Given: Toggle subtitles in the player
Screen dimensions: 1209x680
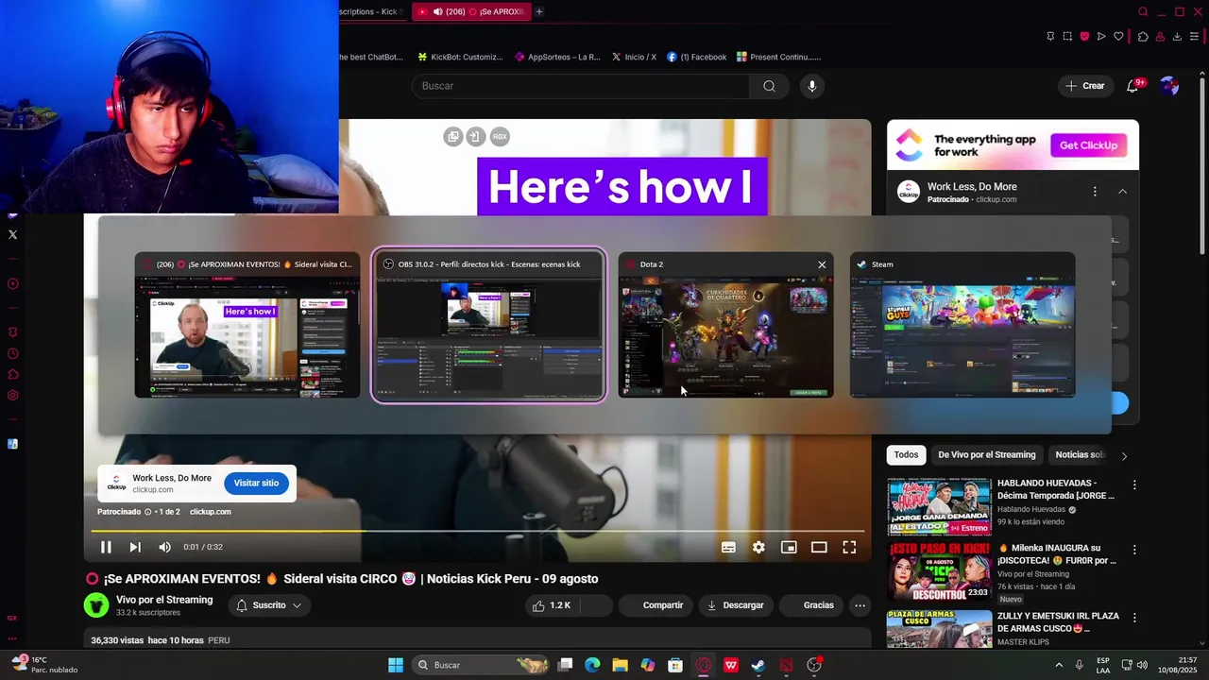Looking at the screenshot, I should click(728, 547).
